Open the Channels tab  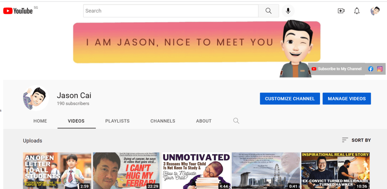coord(163,121)
